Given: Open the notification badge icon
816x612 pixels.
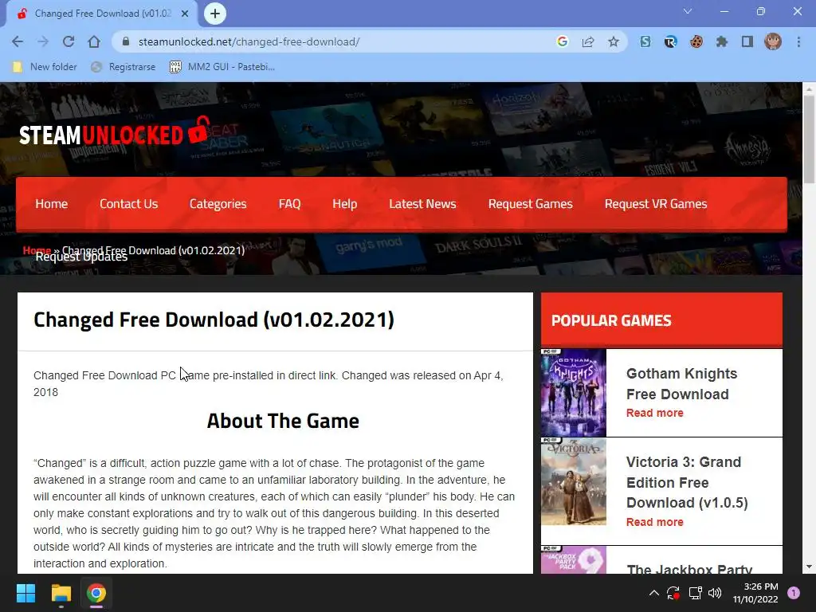Looking at the screenshot, I should 794,593.
